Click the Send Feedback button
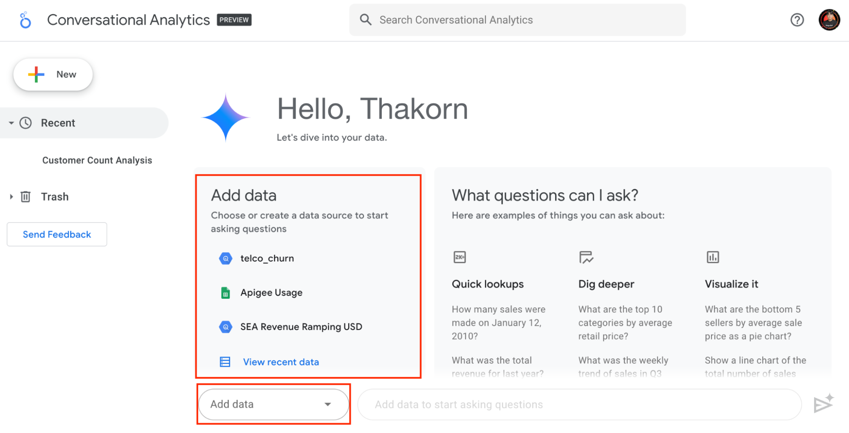The width and height of the screenshot is (849, 433). 57,234
